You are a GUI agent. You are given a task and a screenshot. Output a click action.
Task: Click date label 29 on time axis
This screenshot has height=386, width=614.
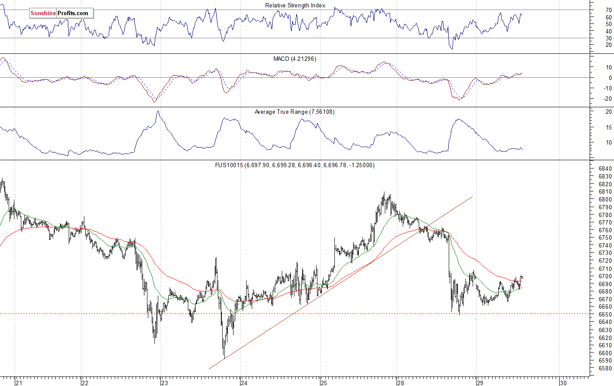(480, 383)
